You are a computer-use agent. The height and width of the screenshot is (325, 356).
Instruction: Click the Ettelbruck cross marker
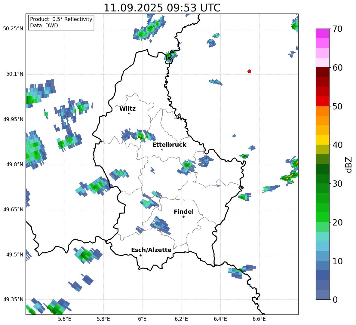tap(162, 150)
